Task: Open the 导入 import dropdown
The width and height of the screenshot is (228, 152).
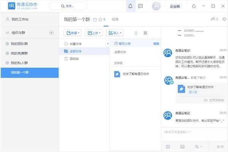Action: click(114, 33)
